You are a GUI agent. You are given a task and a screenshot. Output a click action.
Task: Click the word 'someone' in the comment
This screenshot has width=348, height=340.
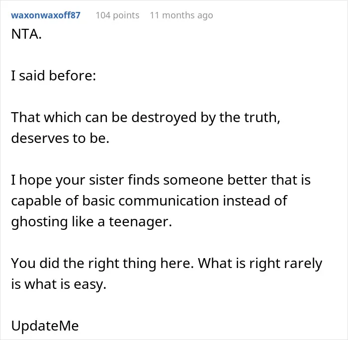193,180
